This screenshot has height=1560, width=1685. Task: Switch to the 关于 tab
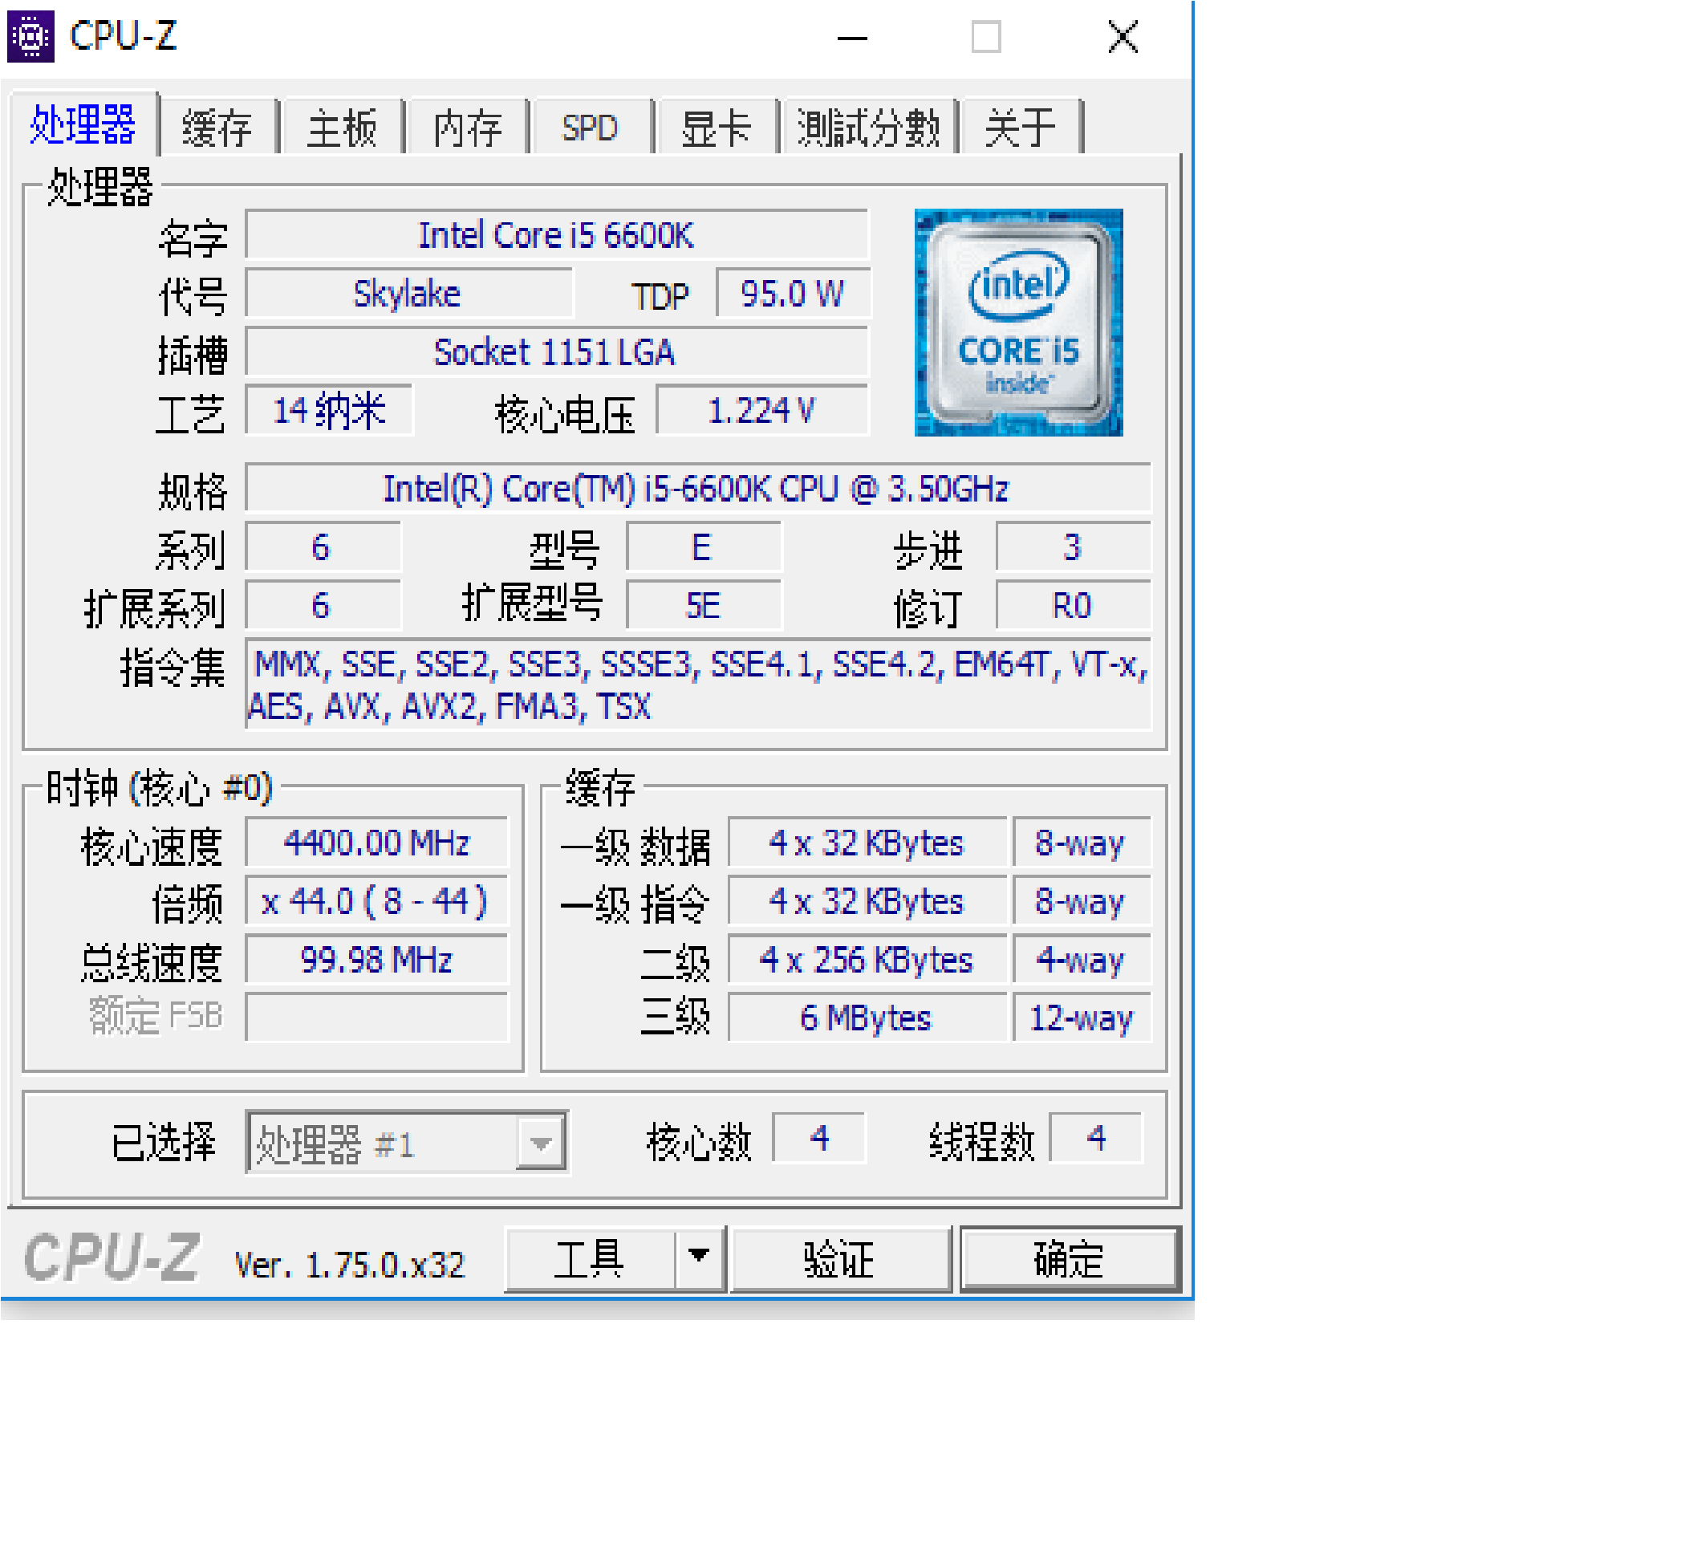[x=1020, y=128]
